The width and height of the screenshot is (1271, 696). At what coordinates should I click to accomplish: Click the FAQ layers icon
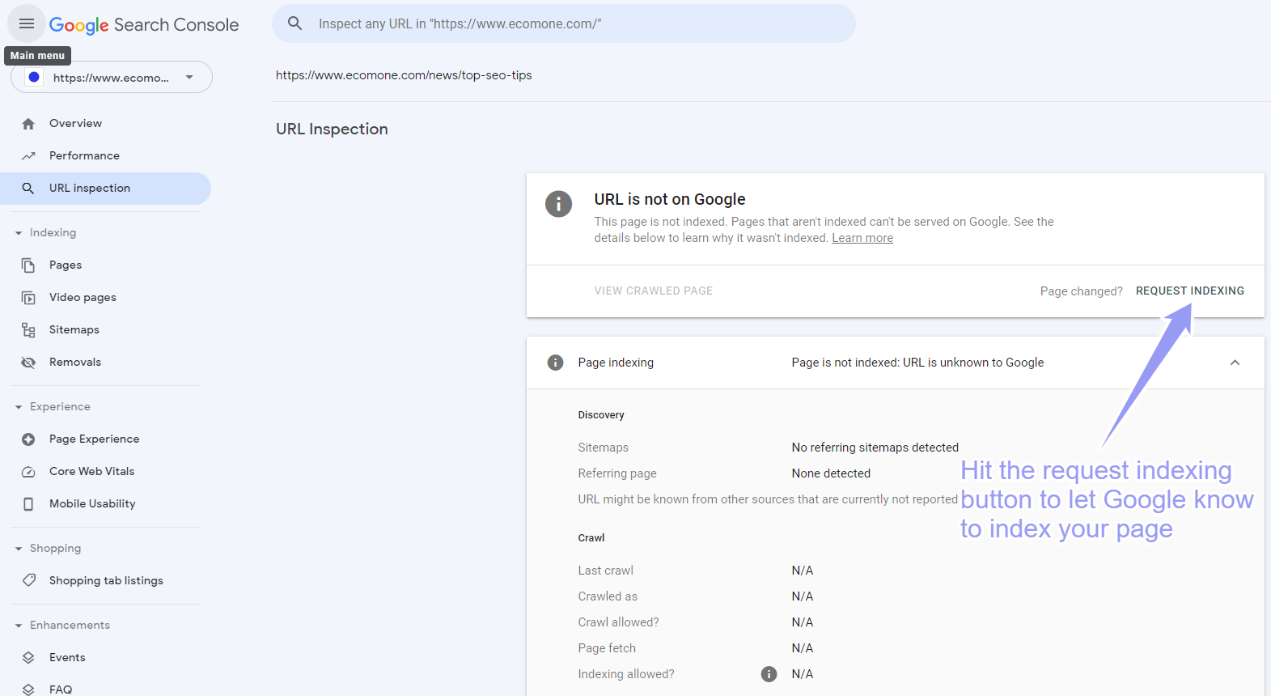point(28,690)
